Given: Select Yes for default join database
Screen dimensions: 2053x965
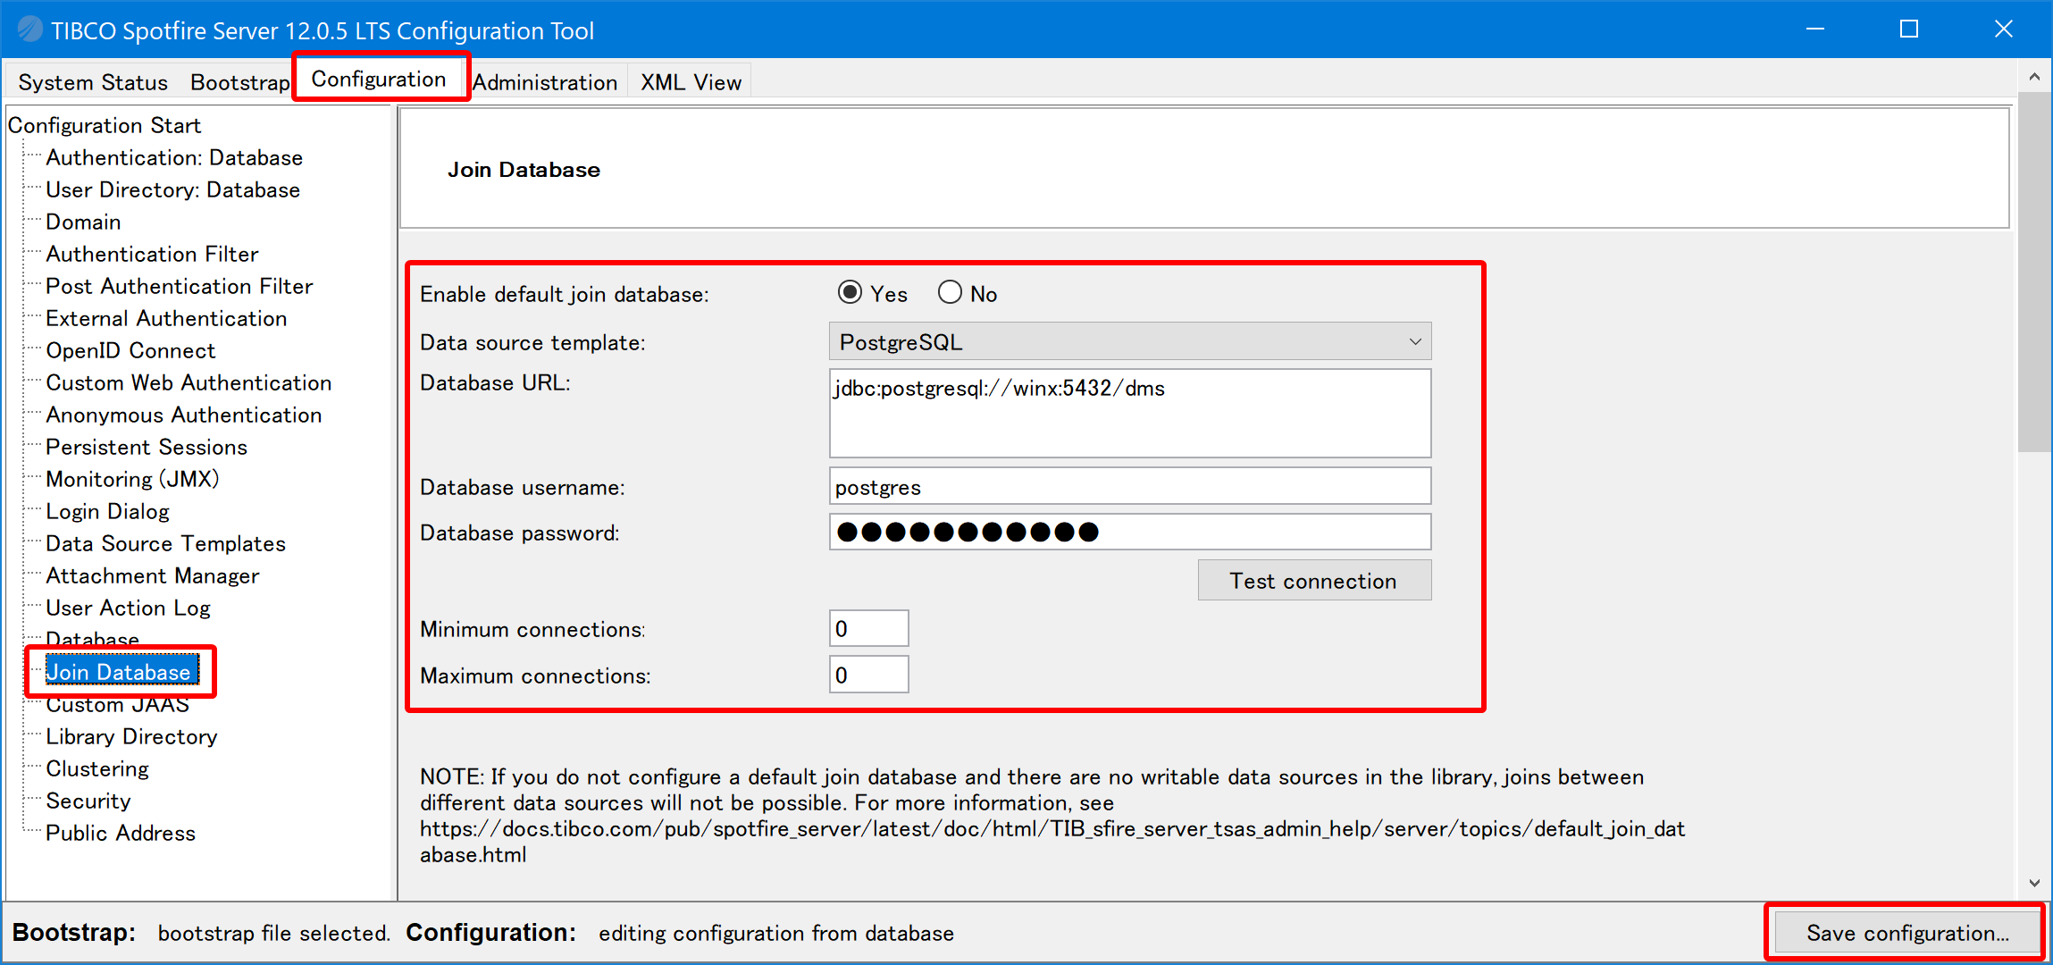Looking at the screenshot, I should click(873, 293).
